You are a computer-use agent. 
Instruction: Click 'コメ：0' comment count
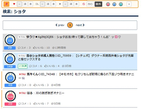[25, 85]
